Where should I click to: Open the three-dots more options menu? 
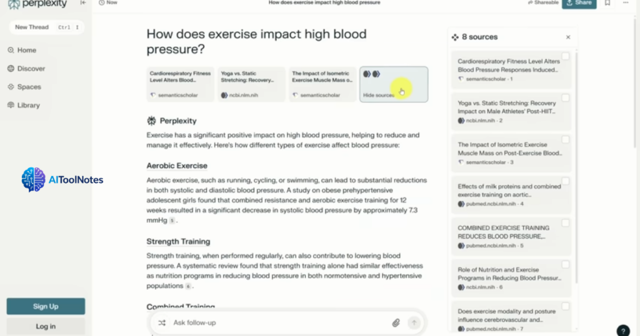click(x=627, y=3)
